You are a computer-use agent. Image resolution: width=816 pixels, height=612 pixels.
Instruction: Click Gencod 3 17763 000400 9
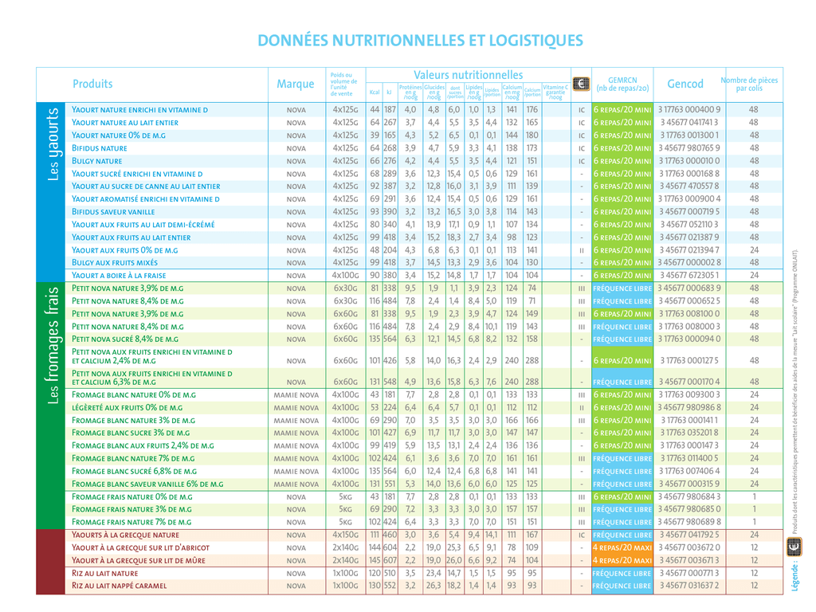(x=689, y=110)
